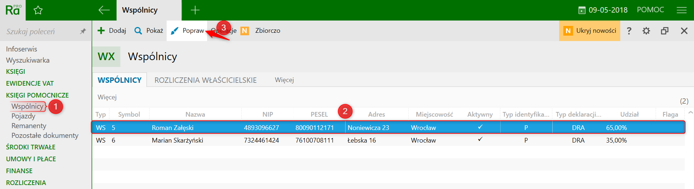Click PESEL 80090112171 cell

tap(314, 127)
